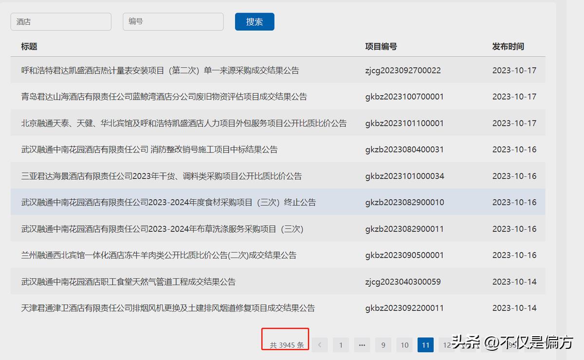Expand hidden pages via the ellipsis button
Image resolution: width=584 pixels, height=360 pixels.
(x=362, y=345)
